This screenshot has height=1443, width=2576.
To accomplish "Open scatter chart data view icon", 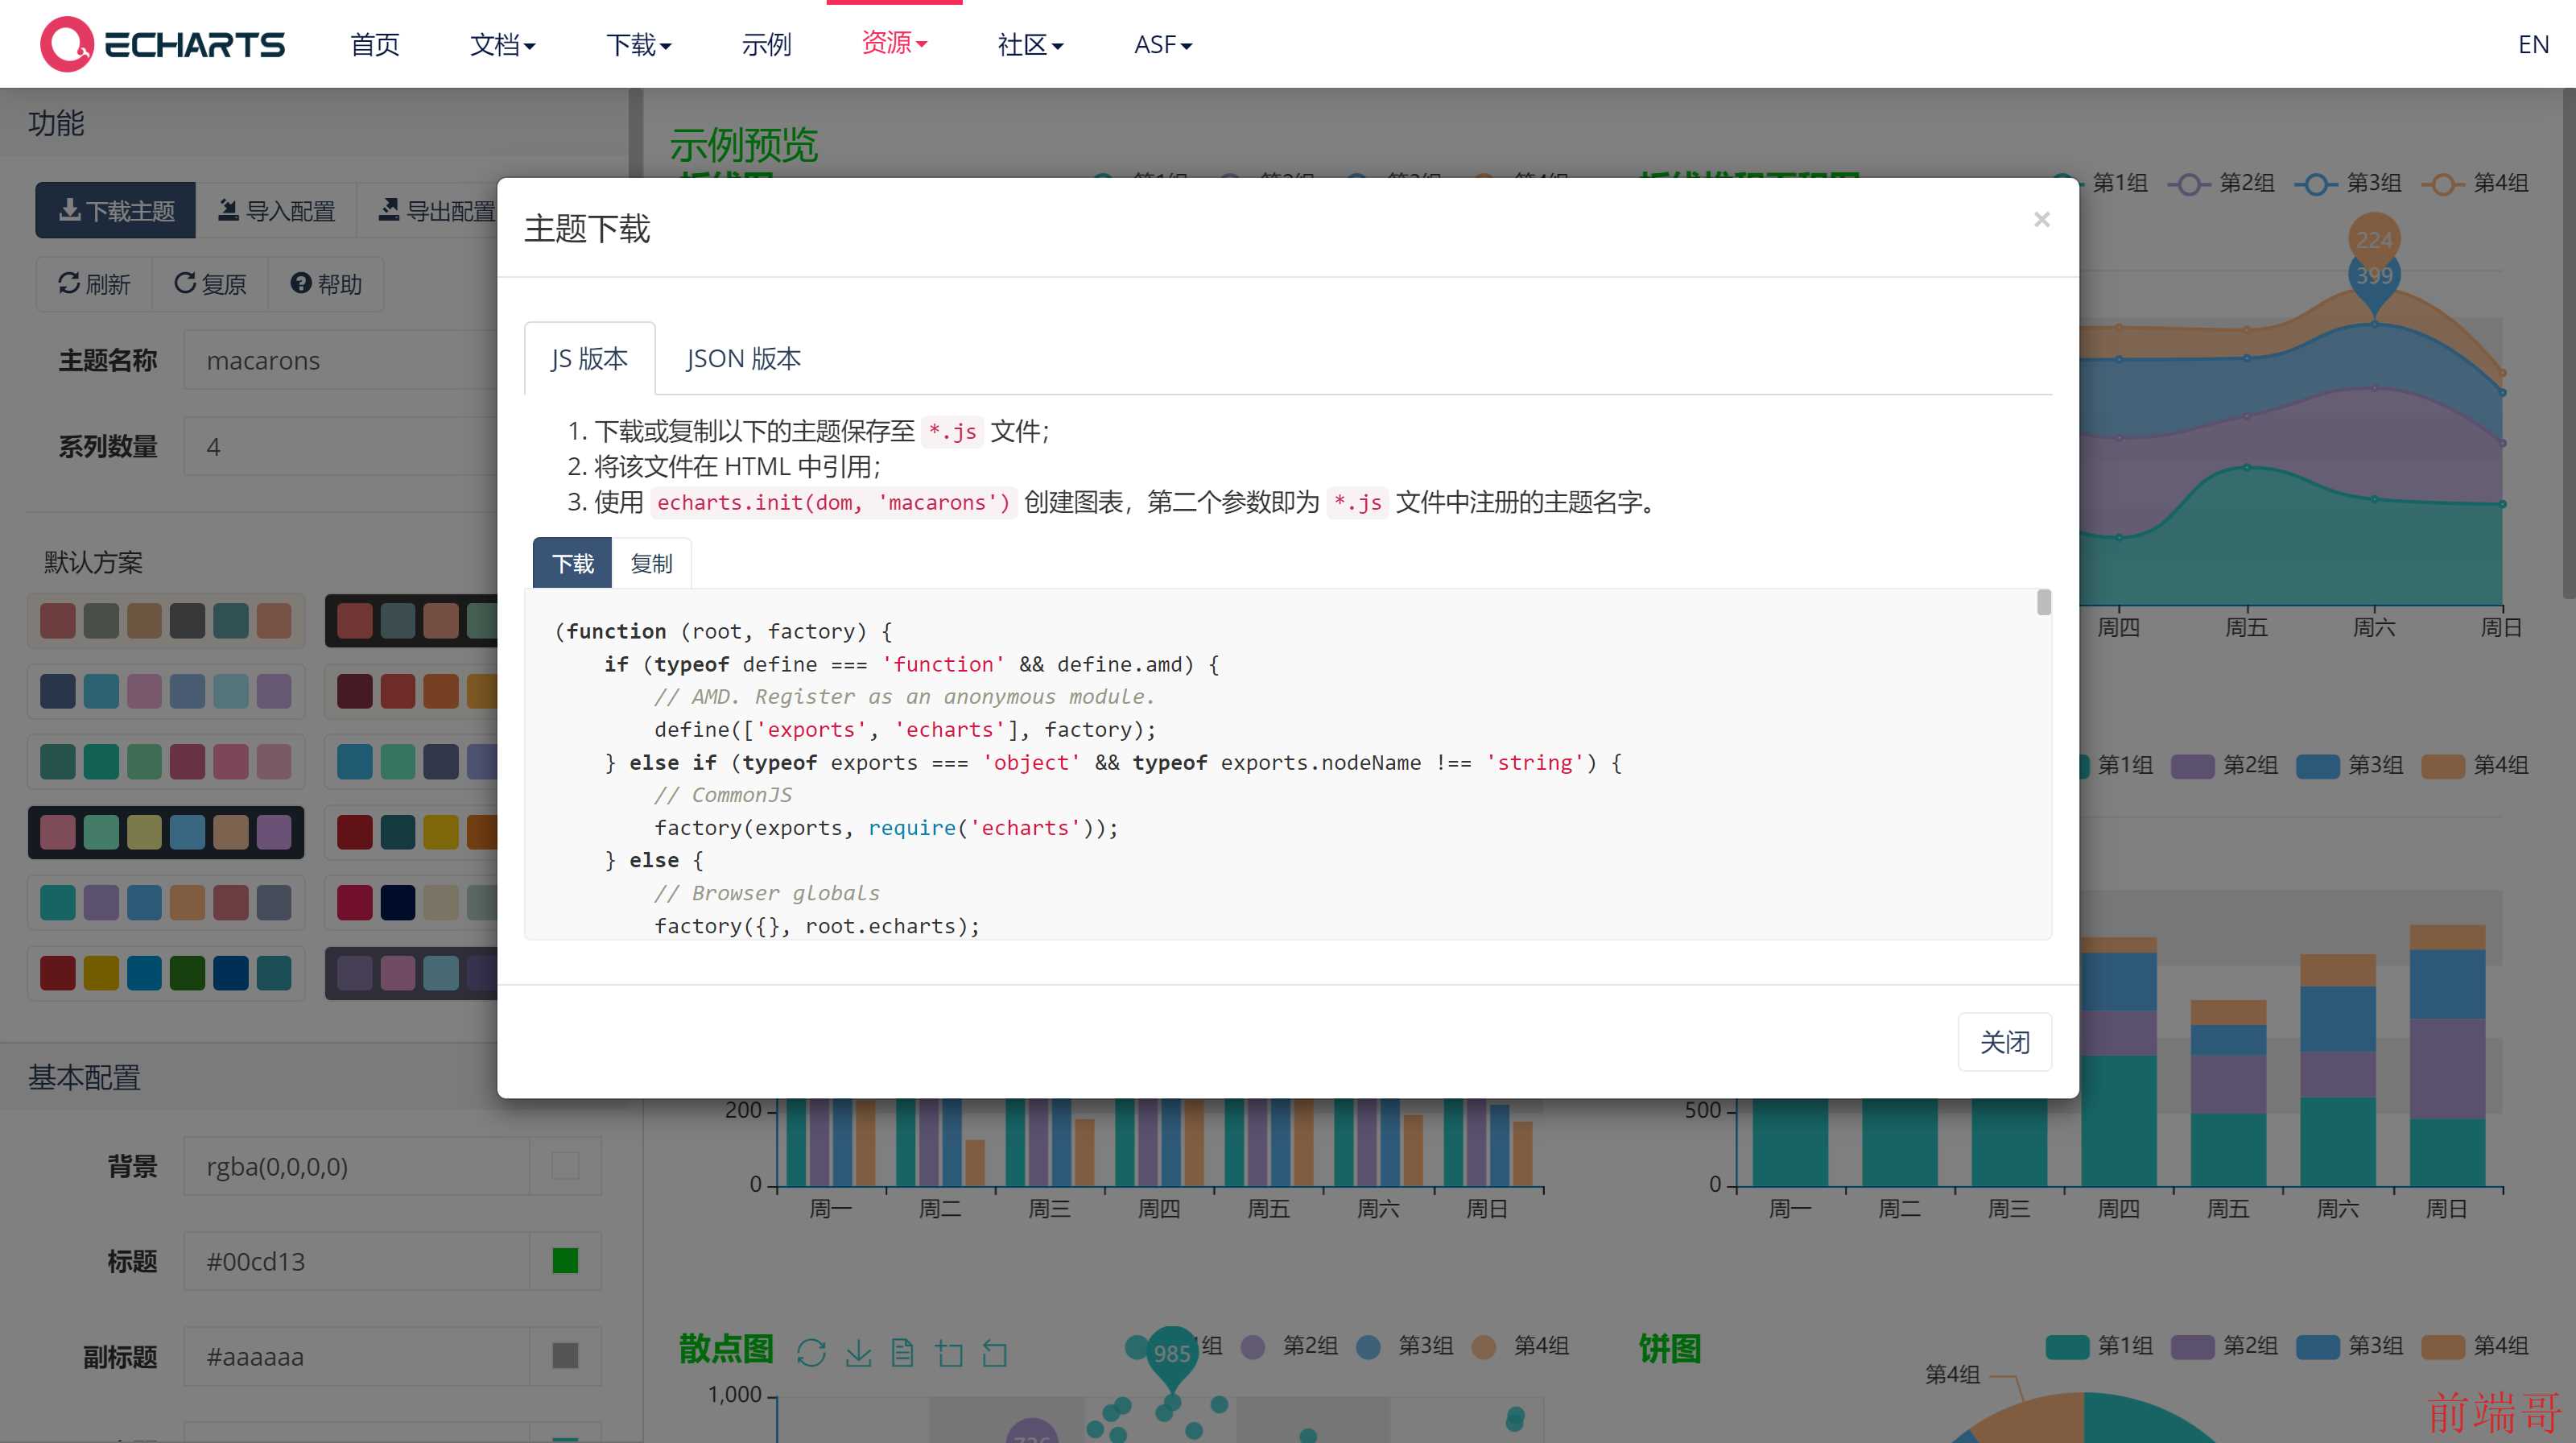I will click(x=902, y=1353).
